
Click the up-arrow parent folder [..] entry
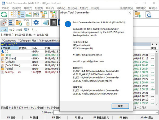tap(5, 52)
